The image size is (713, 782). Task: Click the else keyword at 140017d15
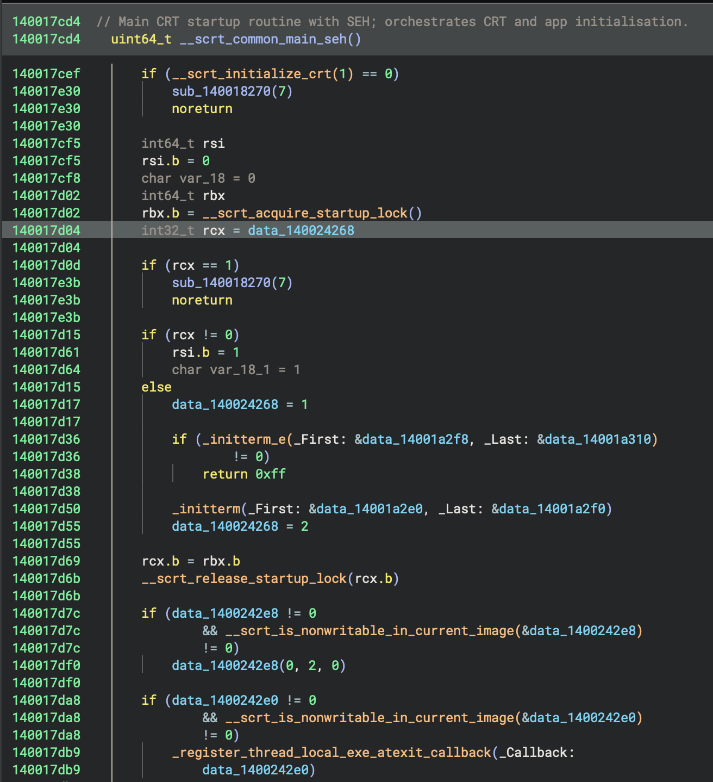coord(157,387)
